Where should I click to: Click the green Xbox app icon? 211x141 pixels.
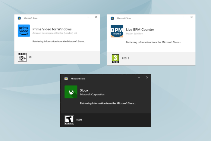(71, 92)
